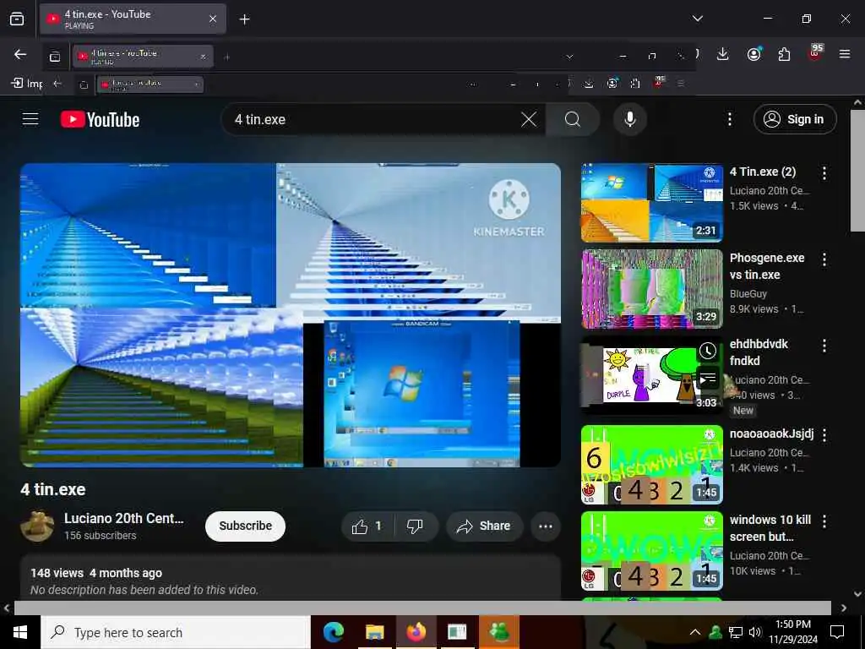Open File Explorer from taskbar

pos(374,632)
